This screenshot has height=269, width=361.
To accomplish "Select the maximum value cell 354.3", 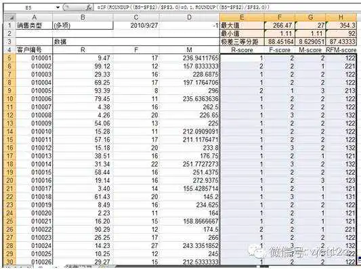I will tap(341, 25).
